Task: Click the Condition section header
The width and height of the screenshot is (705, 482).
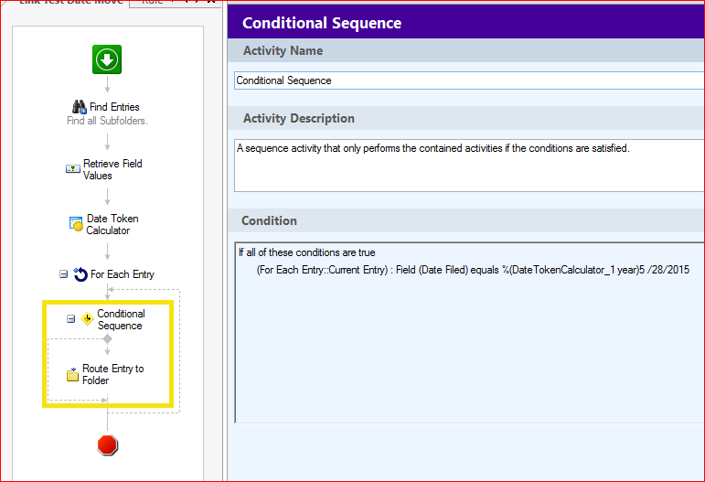Action: [269, 220]
